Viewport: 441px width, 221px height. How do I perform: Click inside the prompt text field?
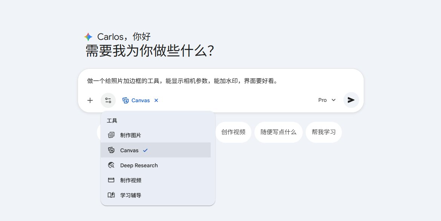pyautogui.click(x=221, y=81)
